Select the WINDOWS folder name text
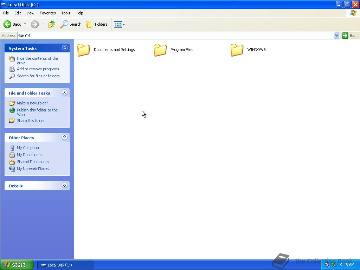 [x=256, y=50]
